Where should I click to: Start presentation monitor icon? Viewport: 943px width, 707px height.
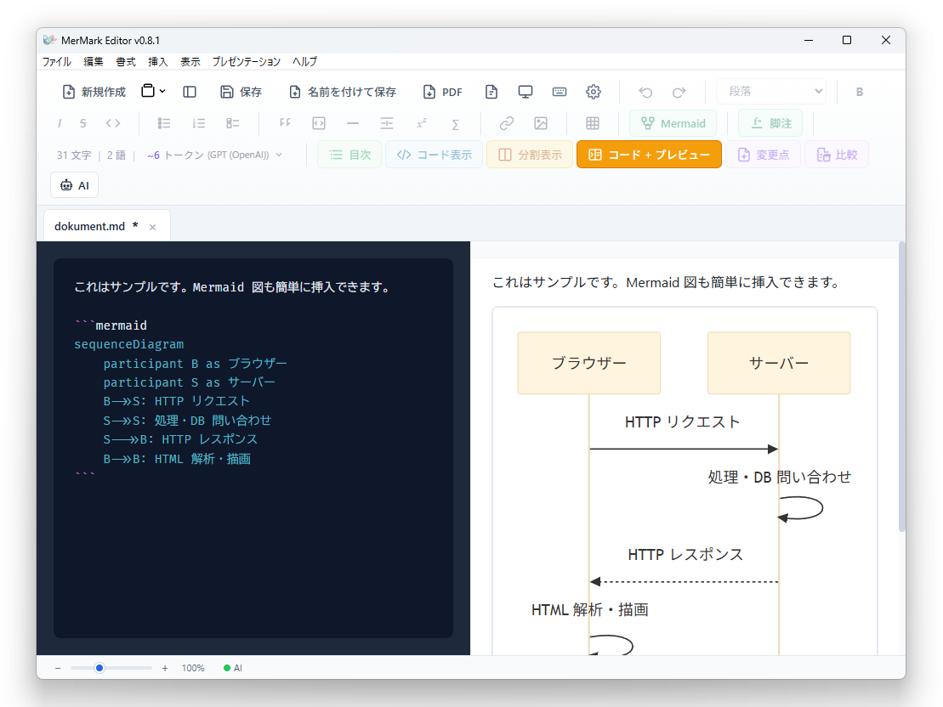525,92
